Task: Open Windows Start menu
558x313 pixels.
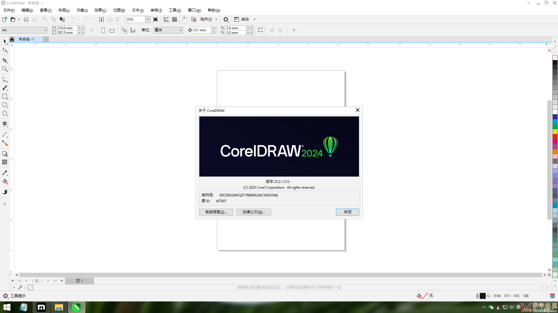Action: [x=7, y=307]
